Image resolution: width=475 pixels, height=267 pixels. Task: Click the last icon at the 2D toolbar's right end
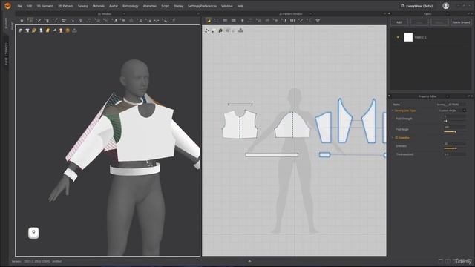click(x=318, y=20)
